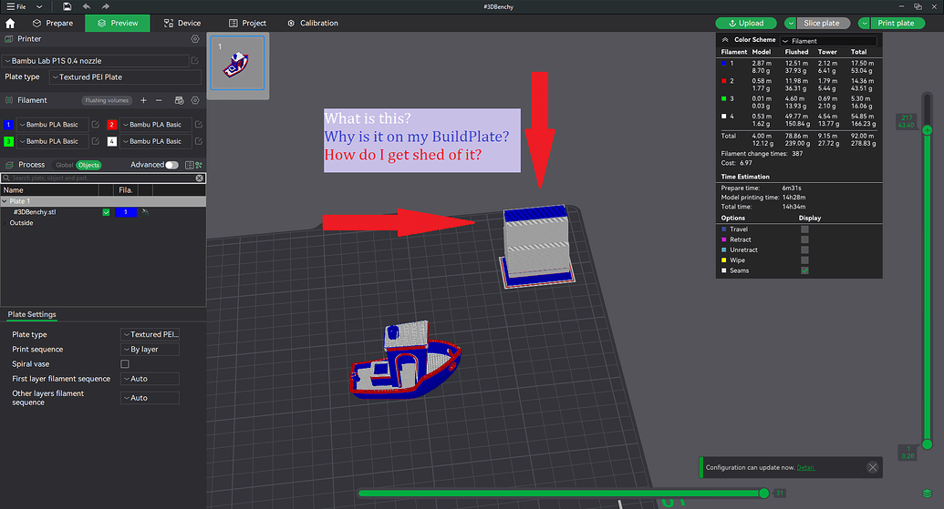Viewport: 944px width, 509px height.
Task: Click filament 2 red color swatch
Action: 111,125
